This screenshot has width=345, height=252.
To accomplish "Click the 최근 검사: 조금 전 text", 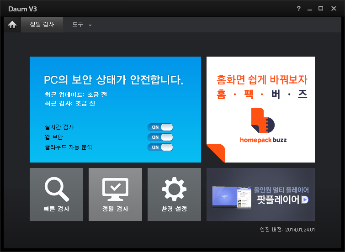I will coord(70,103).
